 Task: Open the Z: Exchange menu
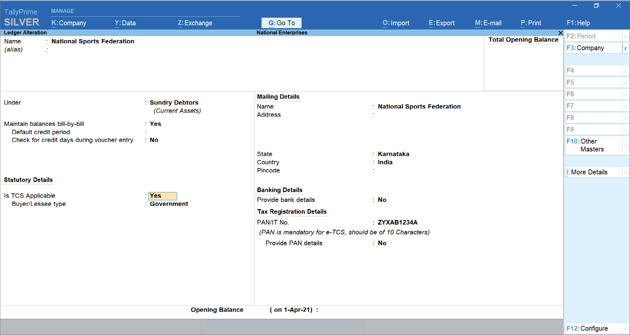[195, 23]
